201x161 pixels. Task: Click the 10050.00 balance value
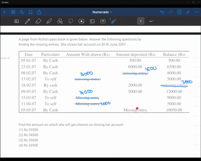[174, 110]
